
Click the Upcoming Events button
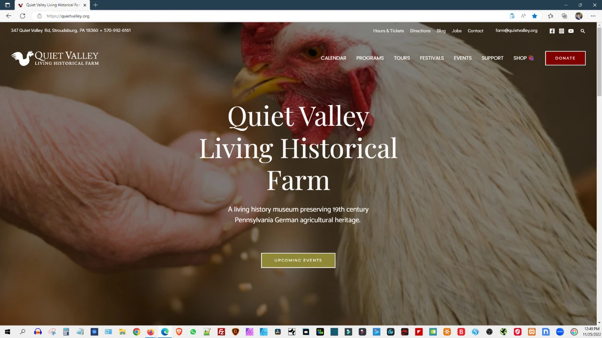pos(298,261)
